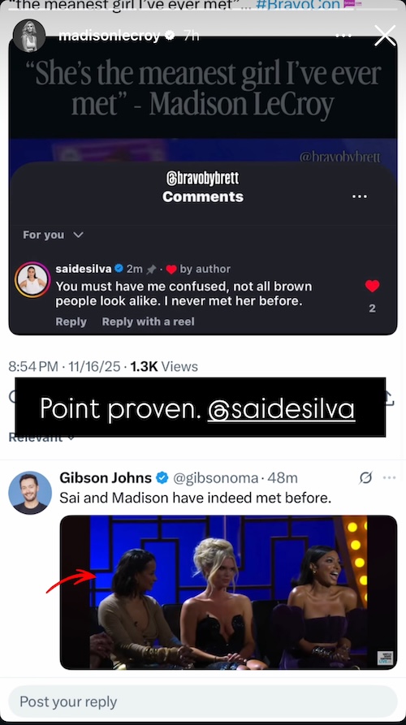The width and height of the screenshot is (406, 725).
Task: Tap the @gibsonoma handle
Action: pos(215,477)
